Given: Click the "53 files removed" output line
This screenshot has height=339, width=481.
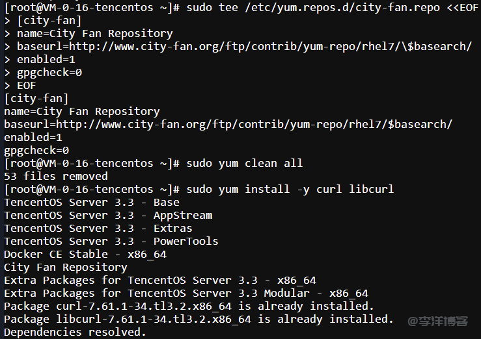Looking at the screenshot, I should click(x=56, y=176).
